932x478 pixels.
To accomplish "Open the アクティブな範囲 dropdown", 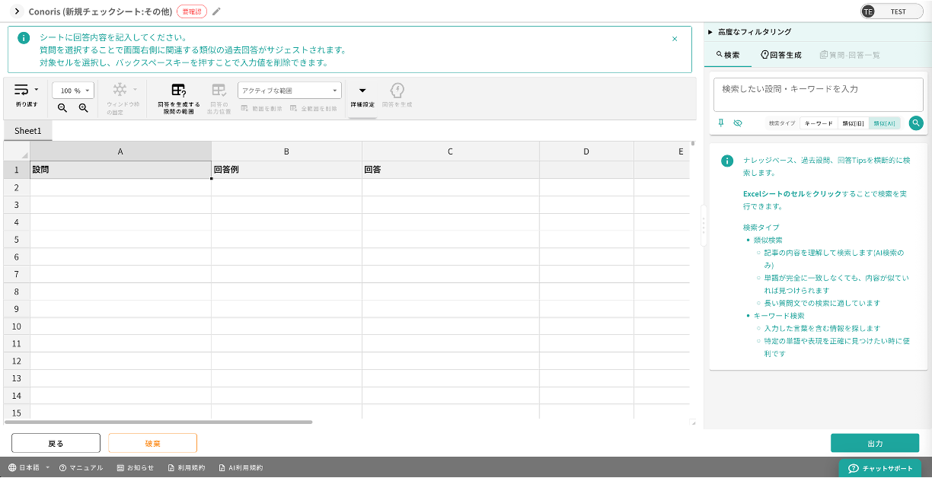I will [289, 91].
